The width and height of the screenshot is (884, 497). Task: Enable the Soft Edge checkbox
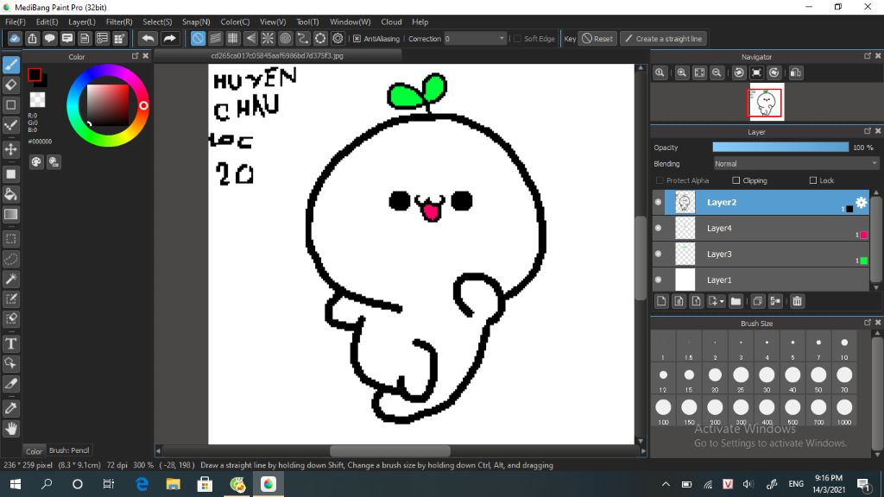pyautogui.click(x=518, y=39)
